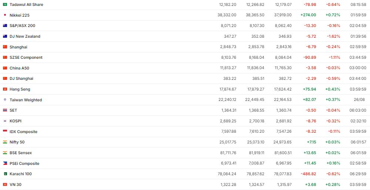Click the Taiwan Weighted index icon
The height and width of the screenshot is (190, 370).
coord(5,100)
